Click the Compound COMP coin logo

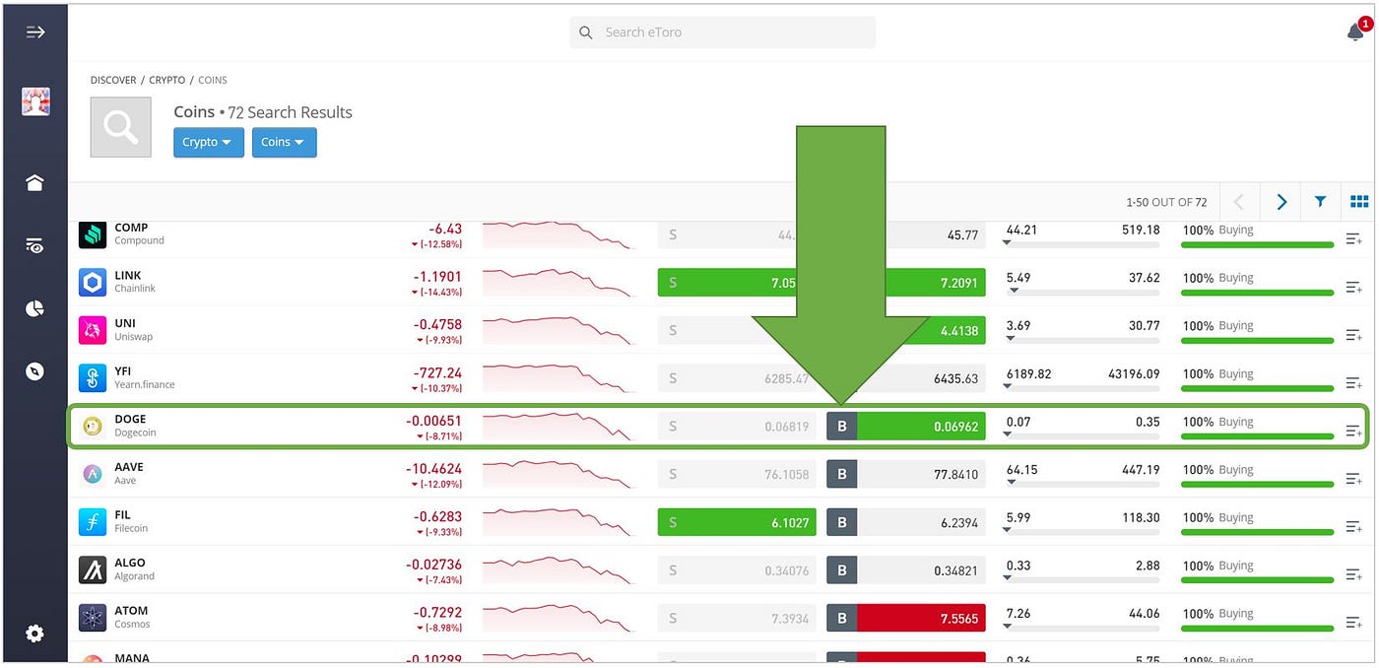(x=93, y=234)
